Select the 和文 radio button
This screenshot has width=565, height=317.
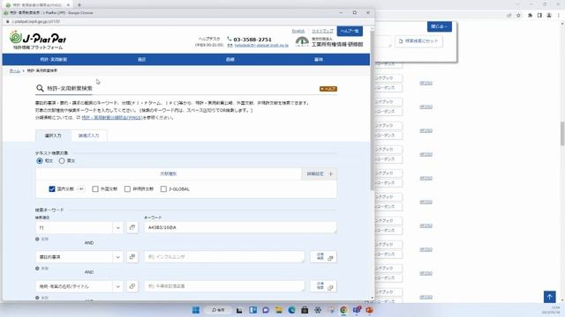tap(40, 160)
